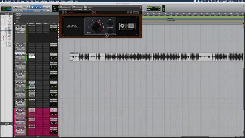Record-enable the Audio 7 track

pyautogui.click(x=17, y=64)
